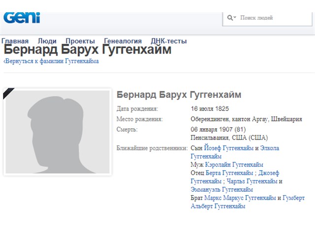Screen dimensions: 315x236
Task: Click the profile silhouette photo placeholder
Action: [x=57, y=132]
